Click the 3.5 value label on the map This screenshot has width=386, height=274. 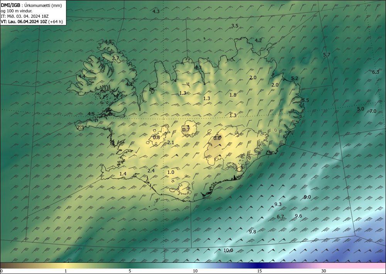click(235, 26)
